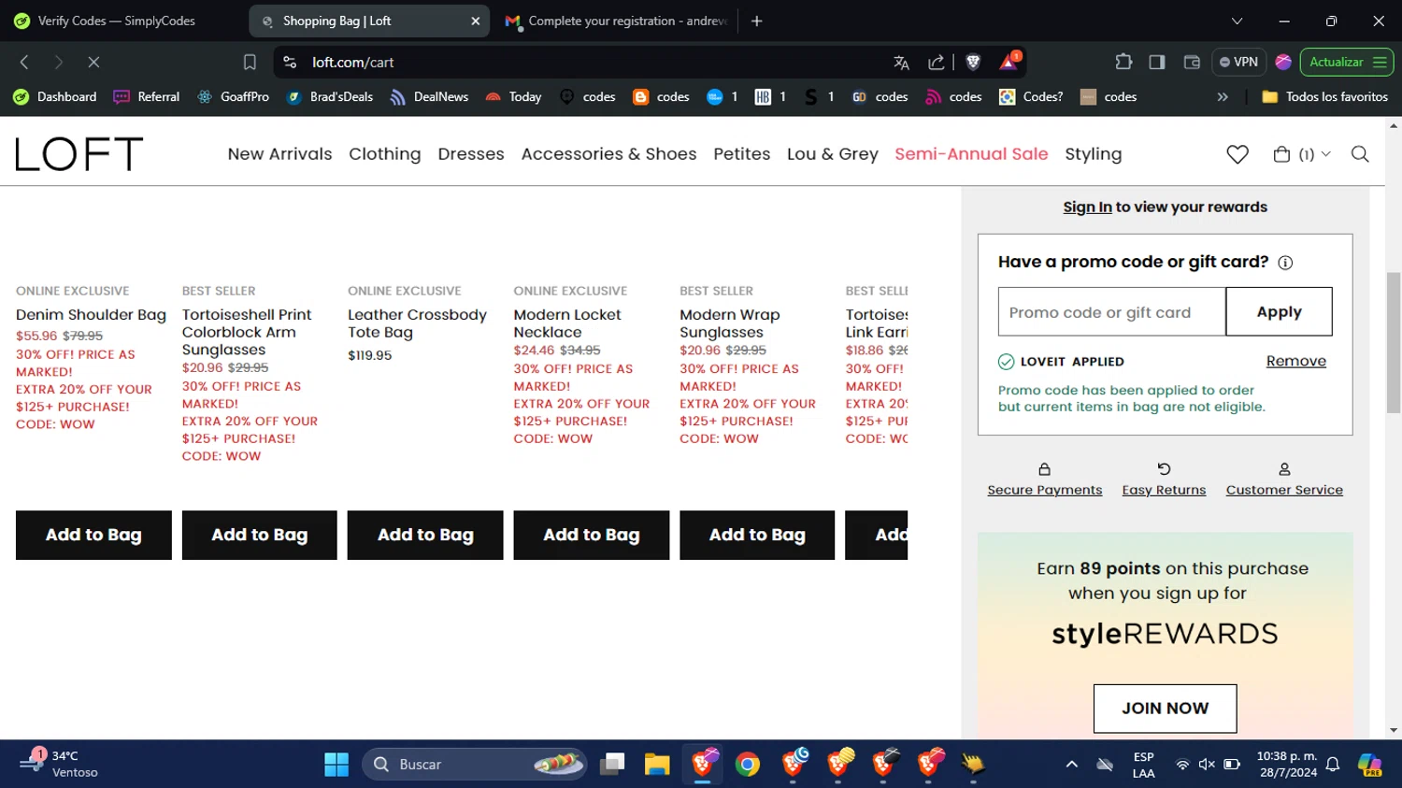
Task: Expand the bookmarks overflow chevron
Action: (1223, 96)
